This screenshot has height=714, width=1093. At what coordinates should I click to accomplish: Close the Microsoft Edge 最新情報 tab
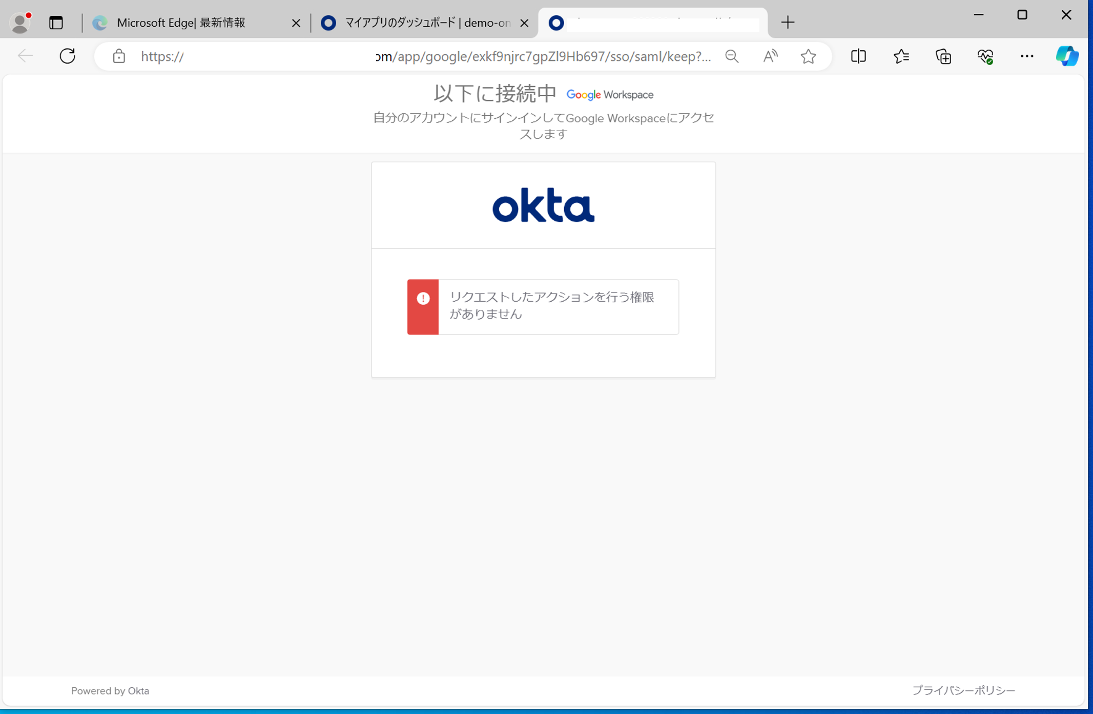[296, 23]
